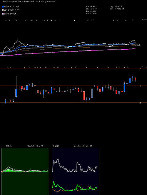Click the '(12,26,9) 4.04, 3.8' MACD values

tap(35, 146)
